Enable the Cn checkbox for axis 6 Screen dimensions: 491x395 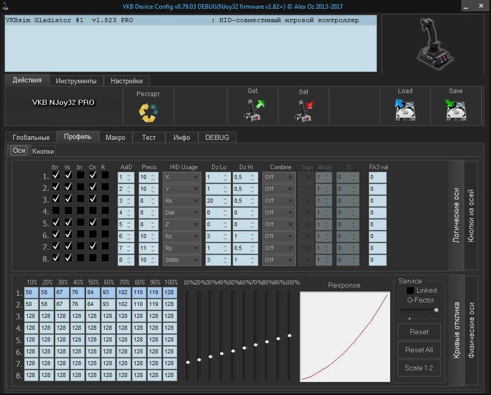click(92, 234)
